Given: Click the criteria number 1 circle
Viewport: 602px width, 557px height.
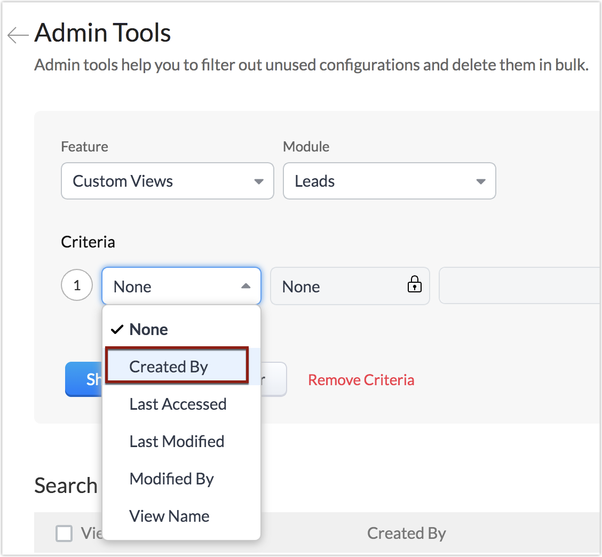Looking at the screenshot, I should [x=77, y=285].
